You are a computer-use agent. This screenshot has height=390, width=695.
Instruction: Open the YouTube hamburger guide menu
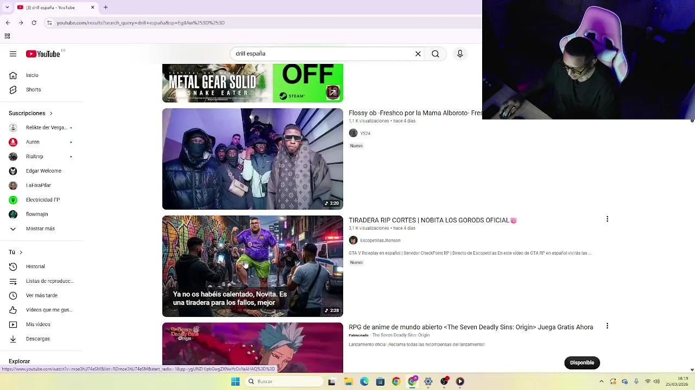click(x=13, y=54)
